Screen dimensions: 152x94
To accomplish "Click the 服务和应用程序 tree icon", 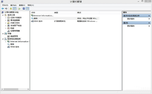I will point(6,39).
